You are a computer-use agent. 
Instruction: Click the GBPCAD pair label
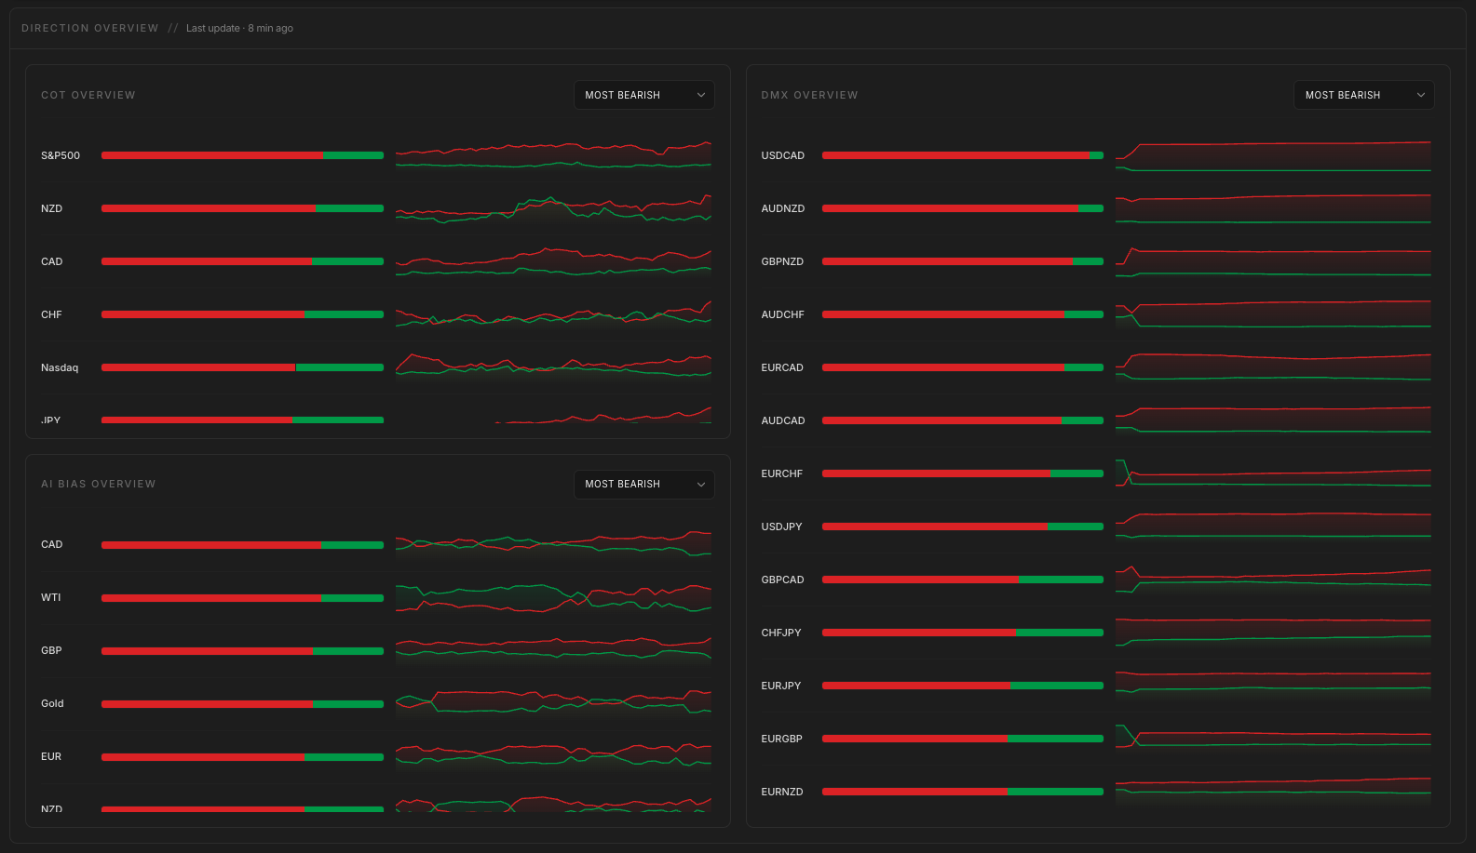click(782, 580)
